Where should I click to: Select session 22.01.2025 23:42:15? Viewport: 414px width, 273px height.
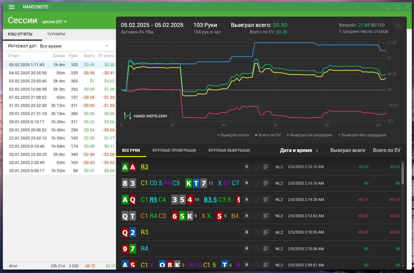[x=59, y=138]
